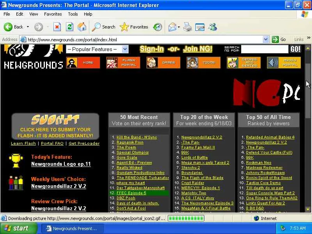Open the highlighted FFEC Episode 5 entry

point(131,193)
